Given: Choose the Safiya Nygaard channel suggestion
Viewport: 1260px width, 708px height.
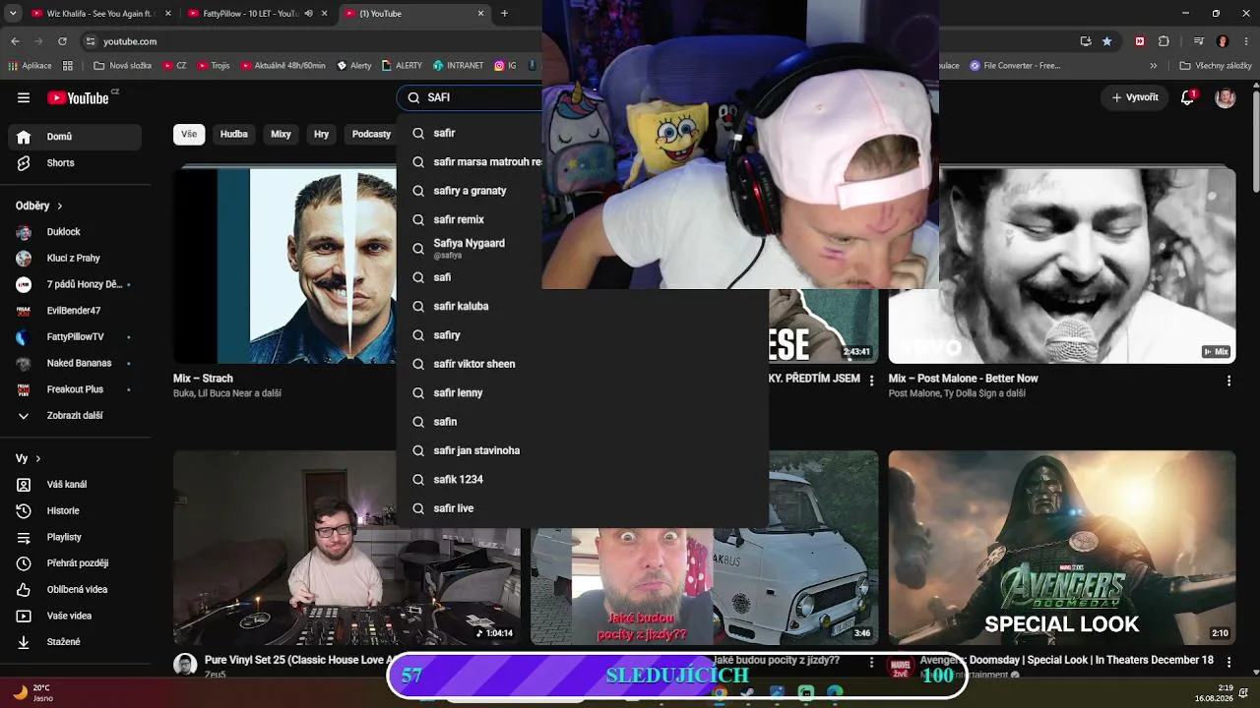Looking at the screenshot, I should coord(583,248).
